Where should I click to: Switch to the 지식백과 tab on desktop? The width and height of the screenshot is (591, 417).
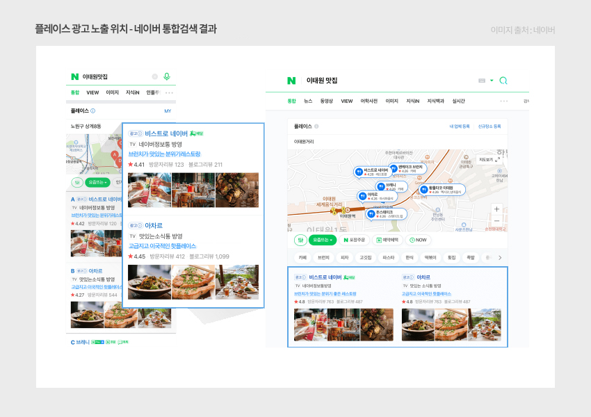coord(435,101)
